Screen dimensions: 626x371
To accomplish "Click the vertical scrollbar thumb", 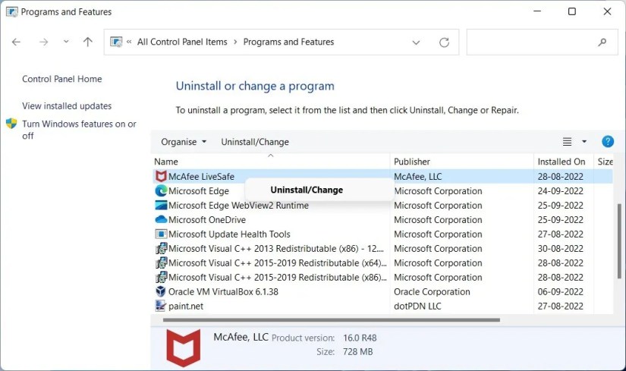I will click(619, 241).
